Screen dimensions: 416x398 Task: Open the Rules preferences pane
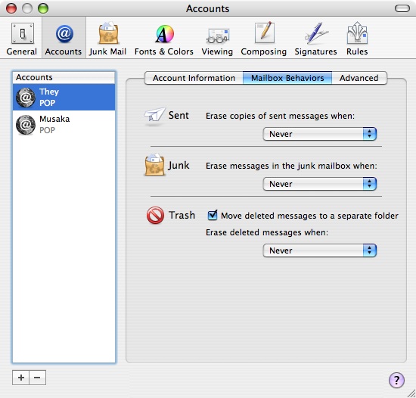pos(357,39)
